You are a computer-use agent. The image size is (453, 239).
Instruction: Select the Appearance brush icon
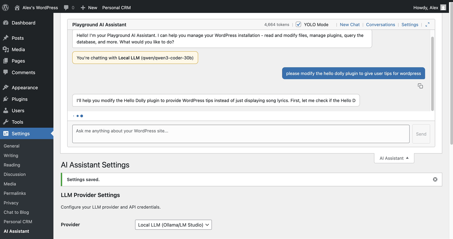pyautogui.click(x=7, y=87)
